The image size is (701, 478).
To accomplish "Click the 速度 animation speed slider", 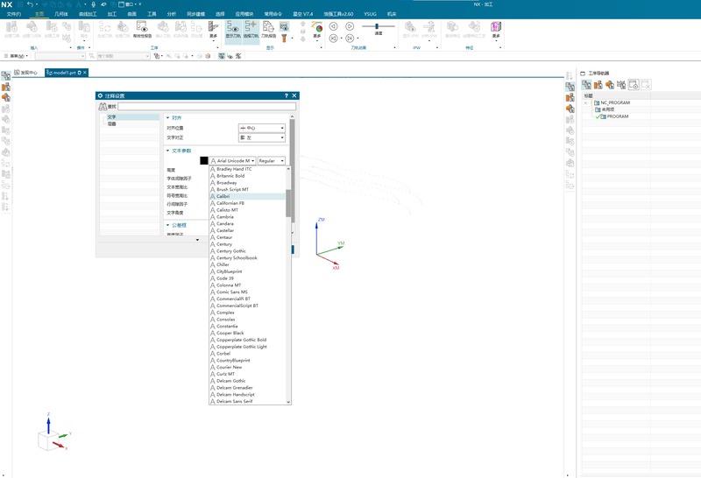I will 379,26.
